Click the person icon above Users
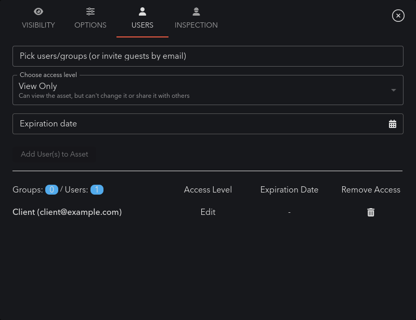 coord(142,11)
